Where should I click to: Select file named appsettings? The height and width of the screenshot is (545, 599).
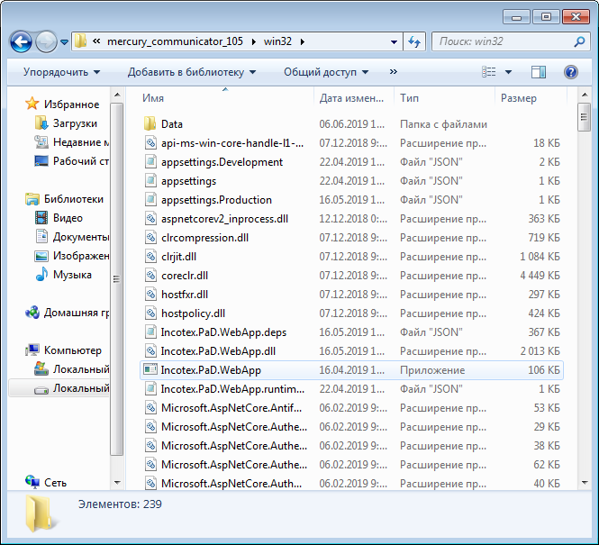pyautogui.click(x=189, y=181)
